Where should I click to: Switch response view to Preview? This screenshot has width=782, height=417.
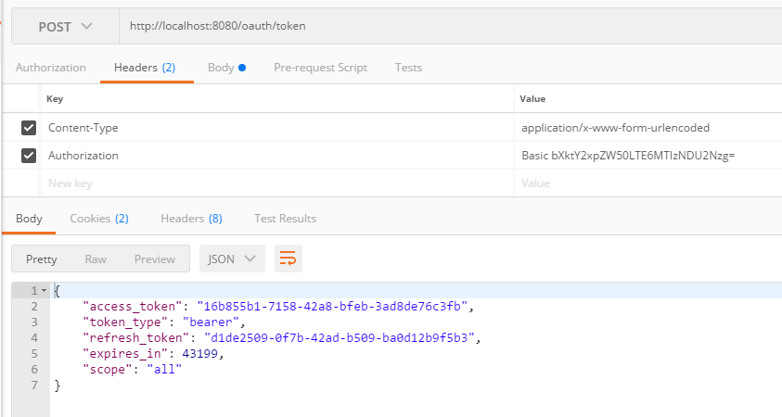pos(155,259)
